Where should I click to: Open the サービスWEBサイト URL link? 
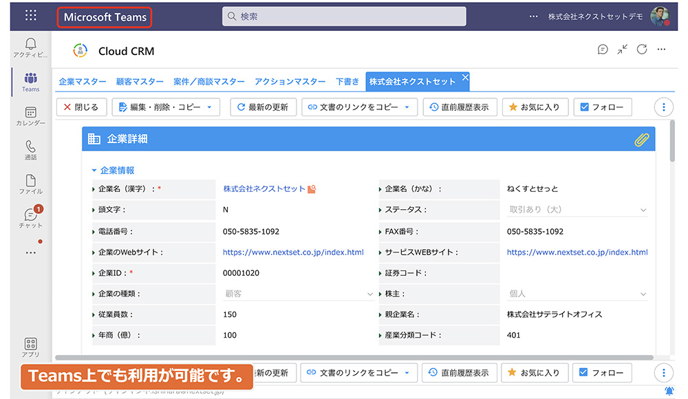point(577,252)
